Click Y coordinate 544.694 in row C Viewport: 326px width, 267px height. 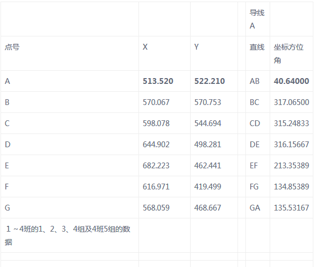coord(208,123)
